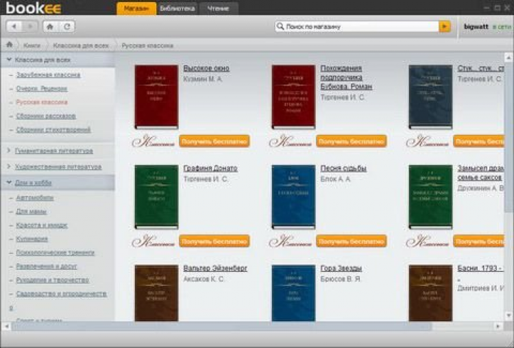Open Кулинария category in sidebar
The height and width of the screenshot is (348, 514).
[32, 239]
